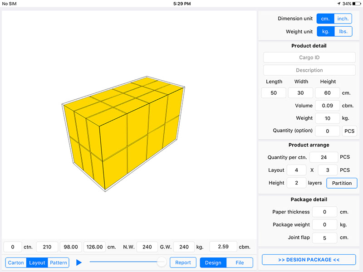Tap the 5:29 PM clock
This screenshot has width=363, height=272.
pos(182,4)
